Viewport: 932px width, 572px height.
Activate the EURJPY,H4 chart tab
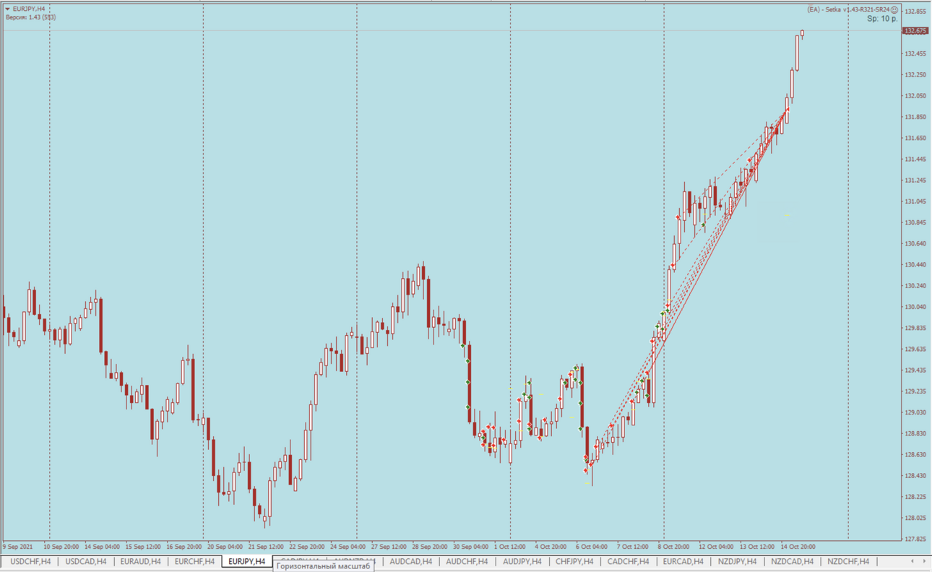246,561
